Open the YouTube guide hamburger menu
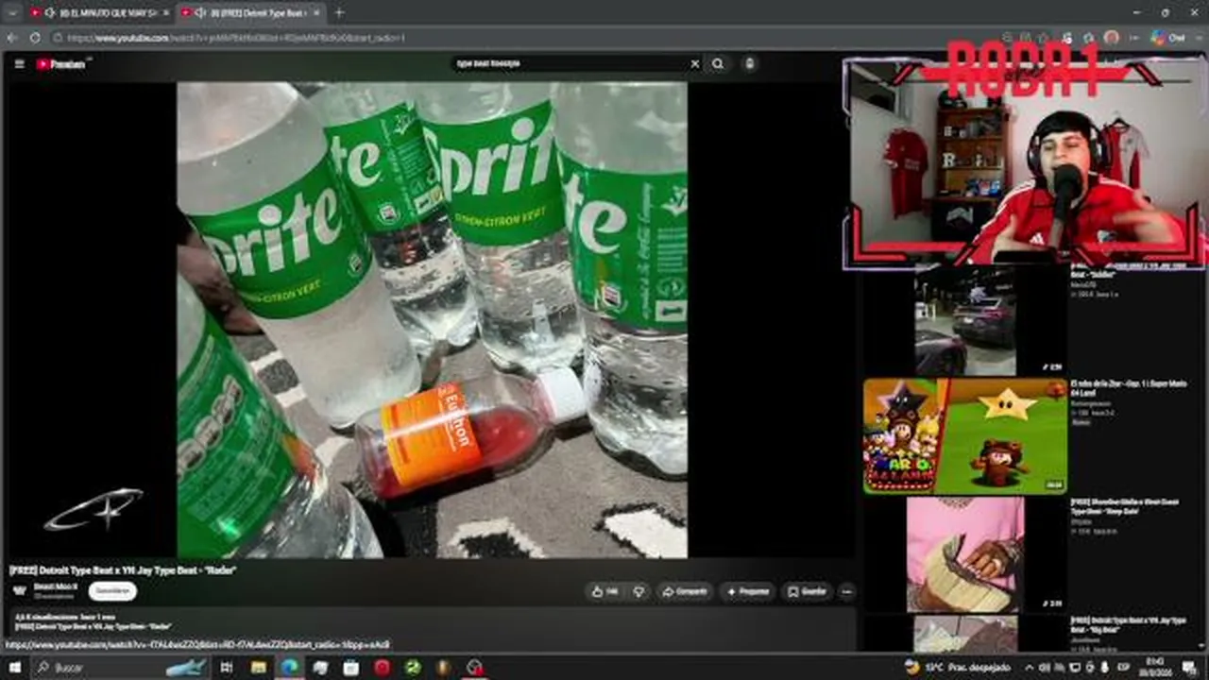The image size is (1209, 680). coord(19,64)
